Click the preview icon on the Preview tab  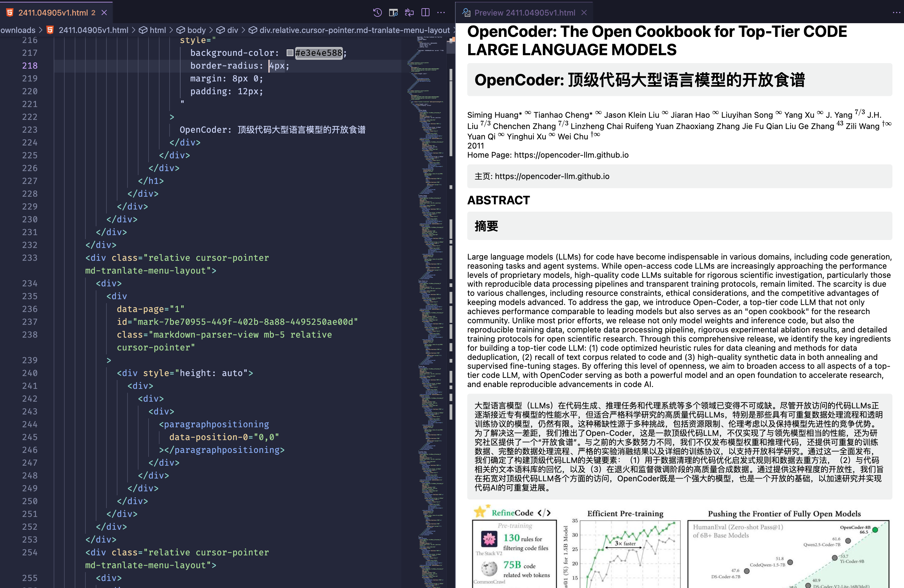(x=466, y=13)
